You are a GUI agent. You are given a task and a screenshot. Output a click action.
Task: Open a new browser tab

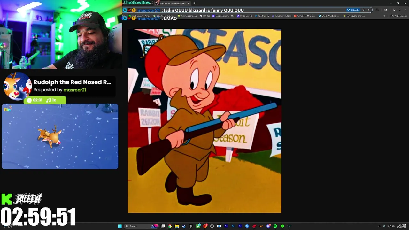click(194, 3)
